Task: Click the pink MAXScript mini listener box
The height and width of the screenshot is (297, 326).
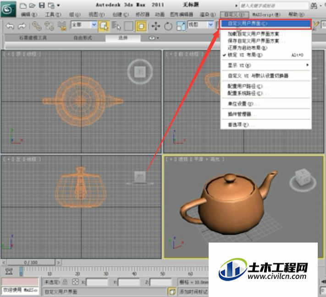Action: point(20,282)
